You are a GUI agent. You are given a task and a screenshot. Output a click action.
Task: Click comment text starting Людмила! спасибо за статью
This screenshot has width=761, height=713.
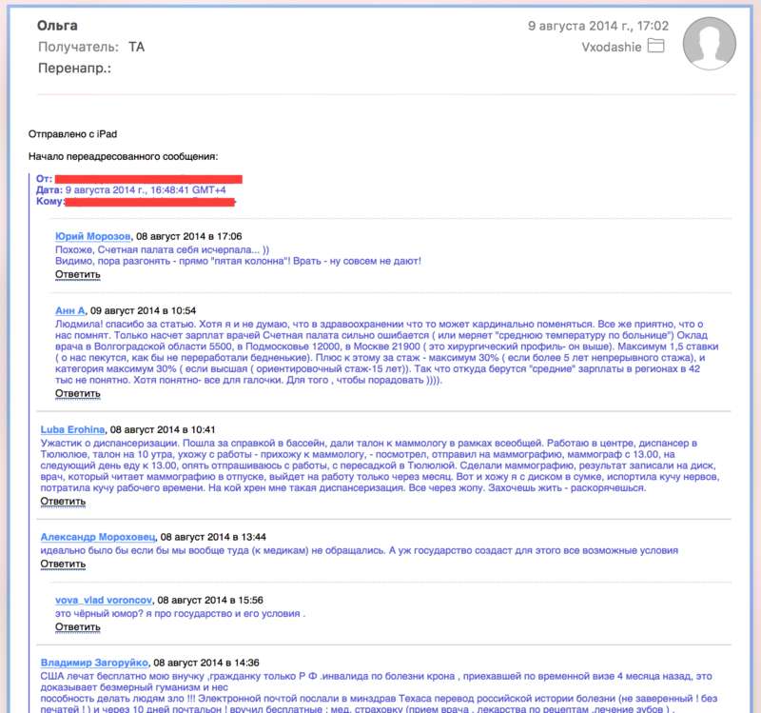coord(387,352)
